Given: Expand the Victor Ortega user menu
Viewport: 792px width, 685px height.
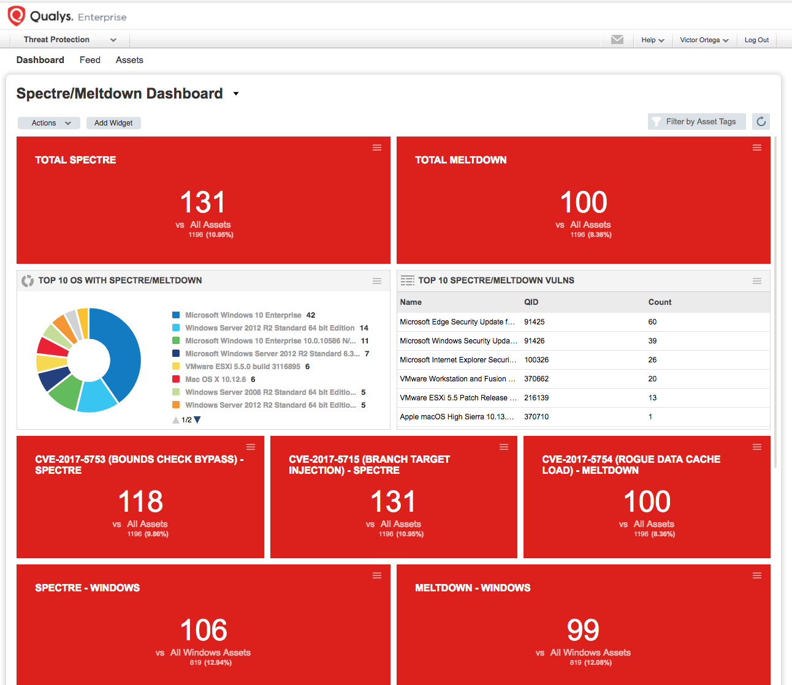Looking at the screenshot, I should tap(704, 40).
